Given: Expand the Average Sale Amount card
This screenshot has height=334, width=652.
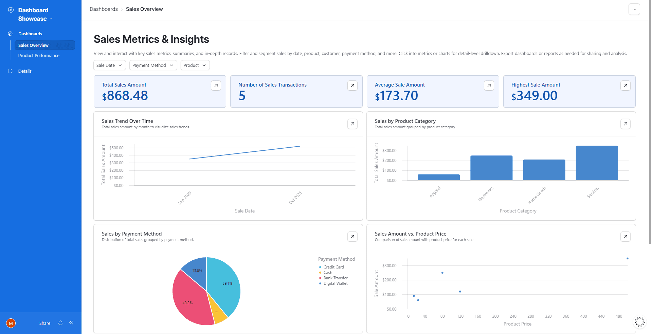Looking at the screenshot, I should tap(489, 86).
